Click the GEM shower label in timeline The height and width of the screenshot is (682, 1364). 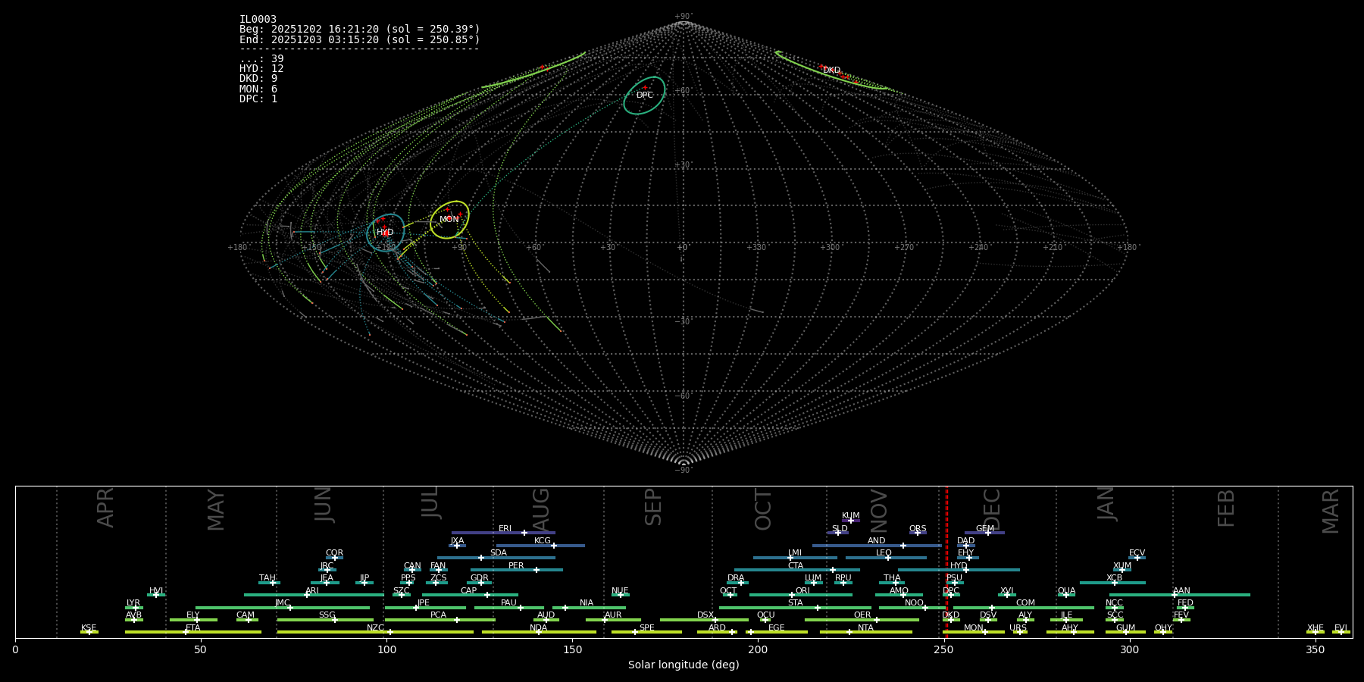pyautogui.click(x=984, y=529)
